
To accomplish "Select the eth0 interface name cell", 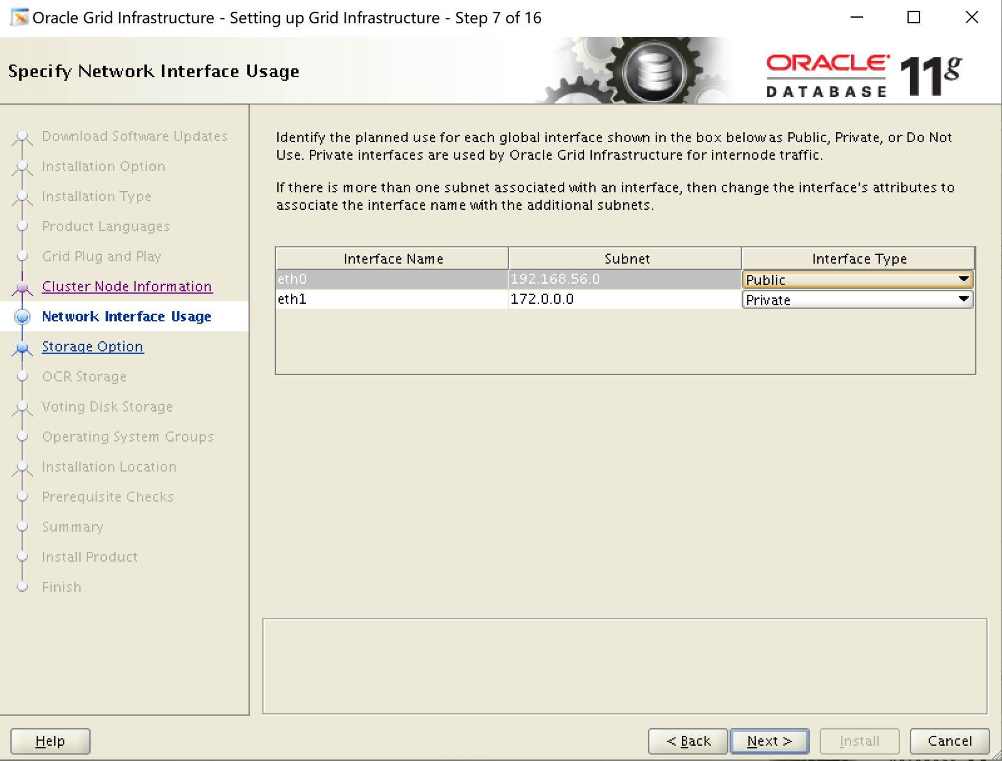I will 392,279.
